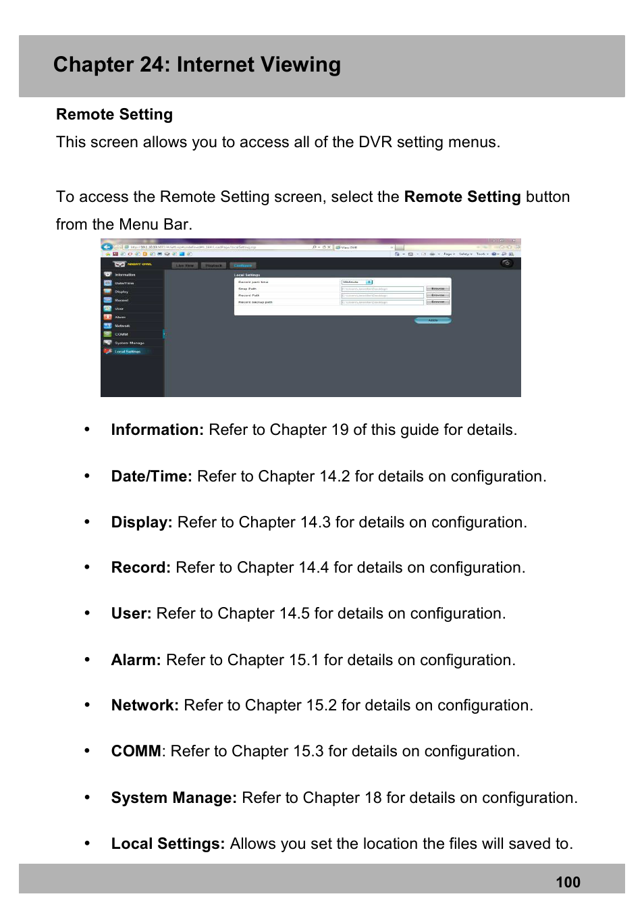Click the Snap Path input field
The height and width of the screenshot is (913, 644).
tap(383, 289)
